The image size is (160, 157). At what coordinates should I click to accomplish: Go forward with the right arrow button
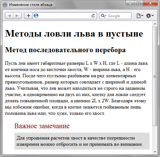tap(17, 16)
